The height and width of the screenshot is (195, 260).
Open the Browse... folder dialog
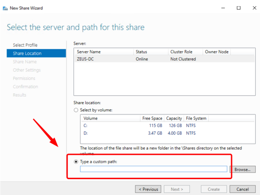(242, 170)
